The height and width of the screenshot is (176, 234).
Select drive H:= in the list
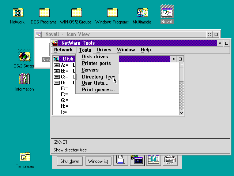tap(64, 106)
